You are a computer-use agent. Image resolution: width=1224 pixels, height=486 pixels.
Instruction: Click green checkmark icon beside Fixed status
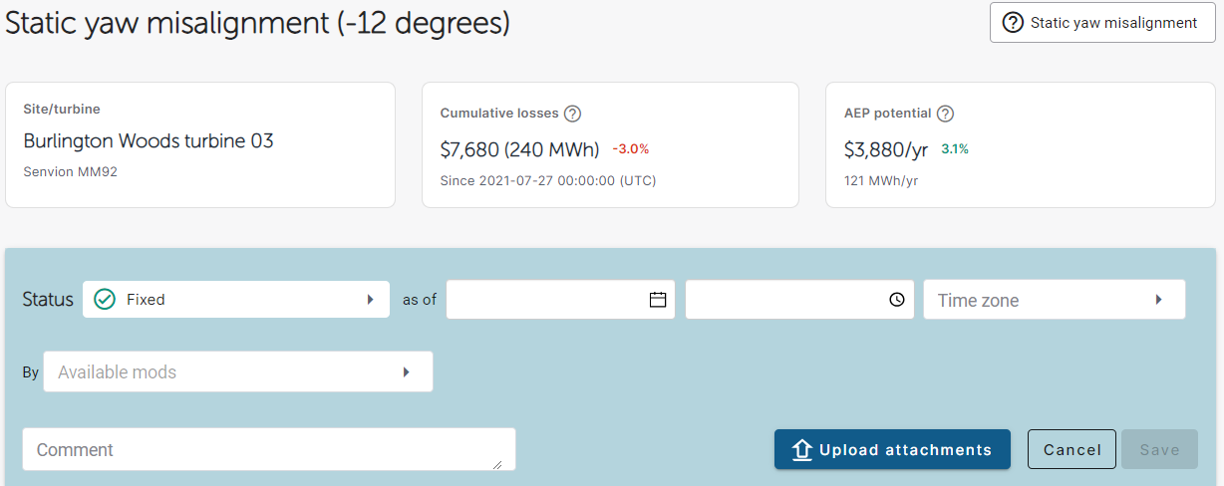(x=105, y=299)
